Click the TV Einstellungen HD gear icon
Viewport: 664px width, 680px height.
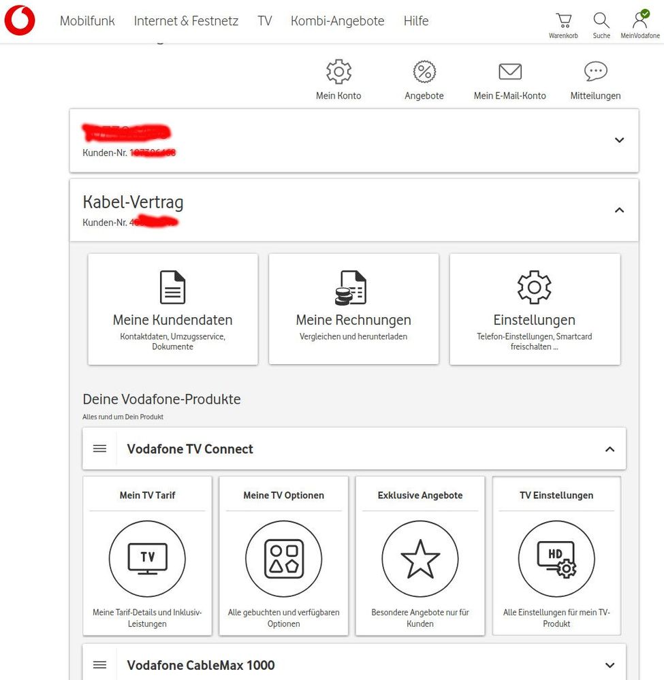click(556, 559)
